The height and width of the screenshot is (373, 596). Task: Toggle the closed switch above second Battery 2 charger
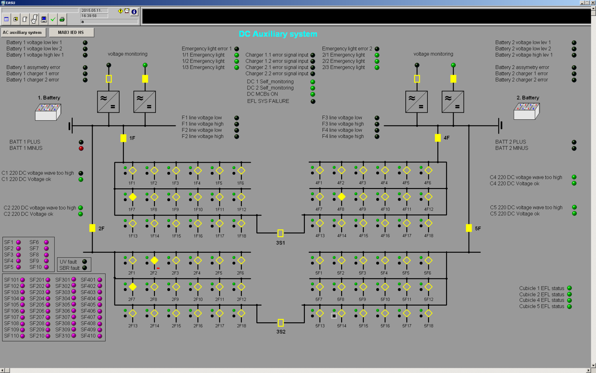click(453, 79)
